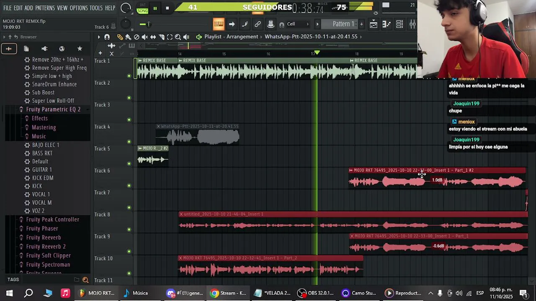Click the right-arrow icon beside piano keyboard icon

click(x=232, y=24)
